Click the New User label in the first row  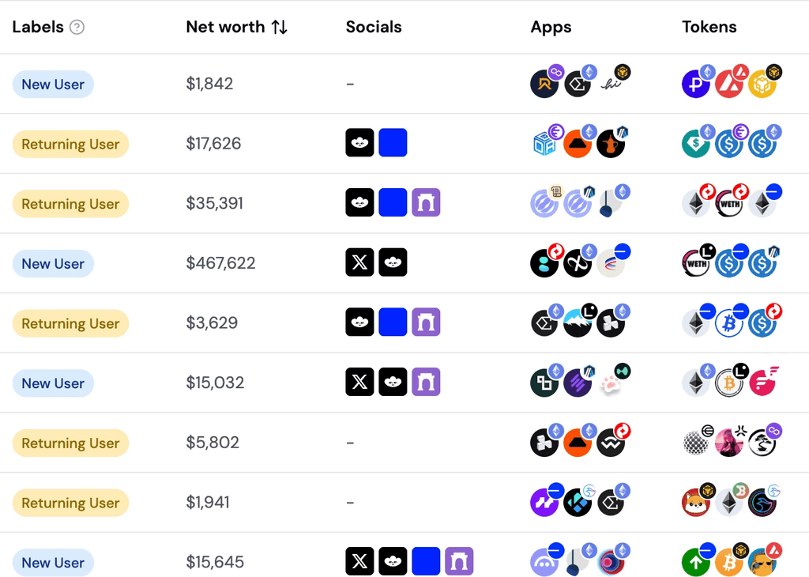[x=53, y=84]
